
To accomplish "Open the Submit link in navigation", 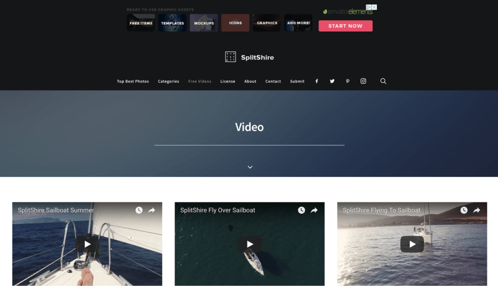I will tap(297, 81).
